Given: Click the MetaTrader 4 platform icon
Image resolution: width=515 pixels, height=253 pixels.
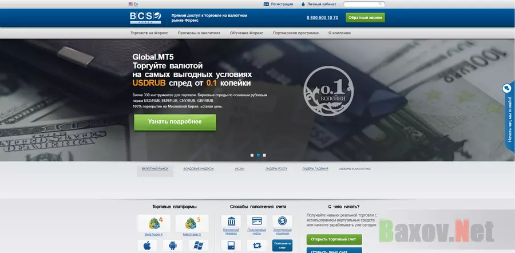Looking at the screenshot, I should click(154, 223).
